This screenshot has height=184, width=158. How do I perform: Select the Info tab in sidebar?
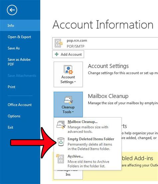[x=20, y=25]
